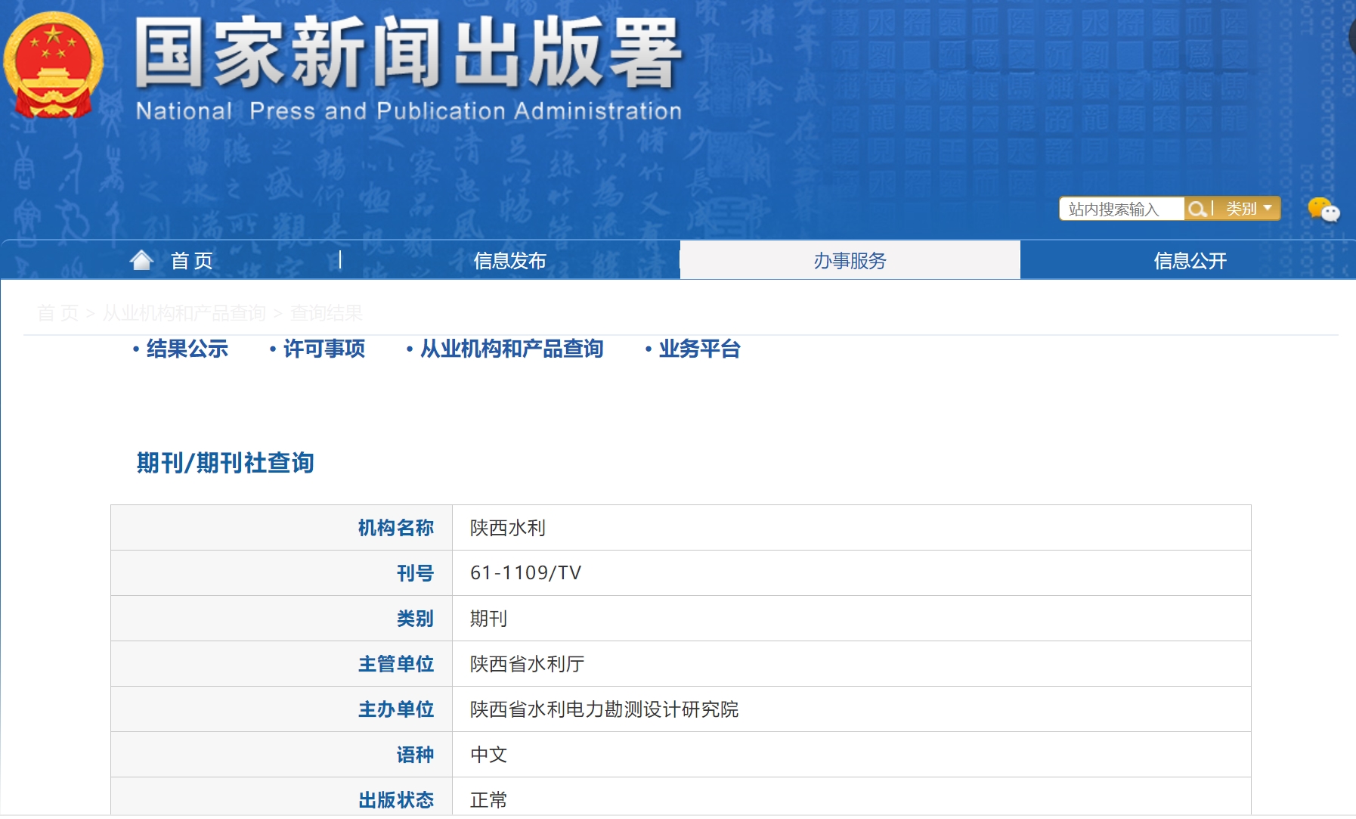Click the magnifier search icon

click(x=1196, y=209)
